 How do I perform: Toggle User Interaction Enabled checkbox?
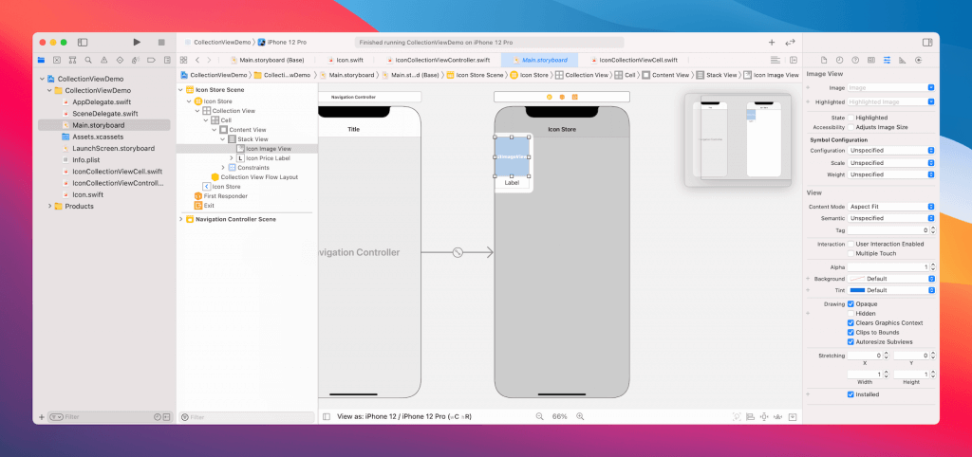850,244
